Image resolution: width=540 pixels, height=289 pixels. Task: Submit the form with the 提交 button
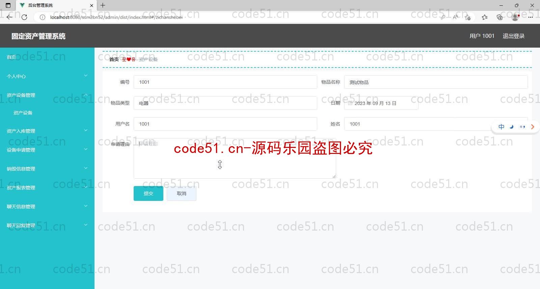tap(148, 193)
